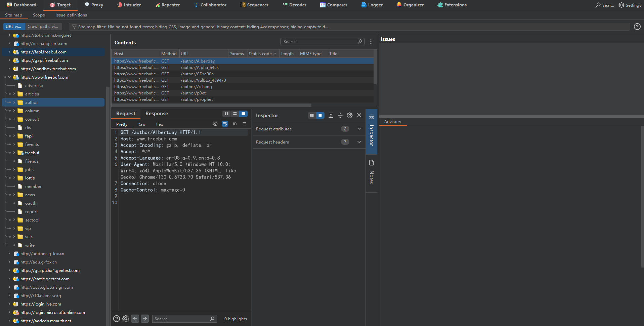Expand all Inspector sections
Screen dimensions: 644x326
point(331,115)
